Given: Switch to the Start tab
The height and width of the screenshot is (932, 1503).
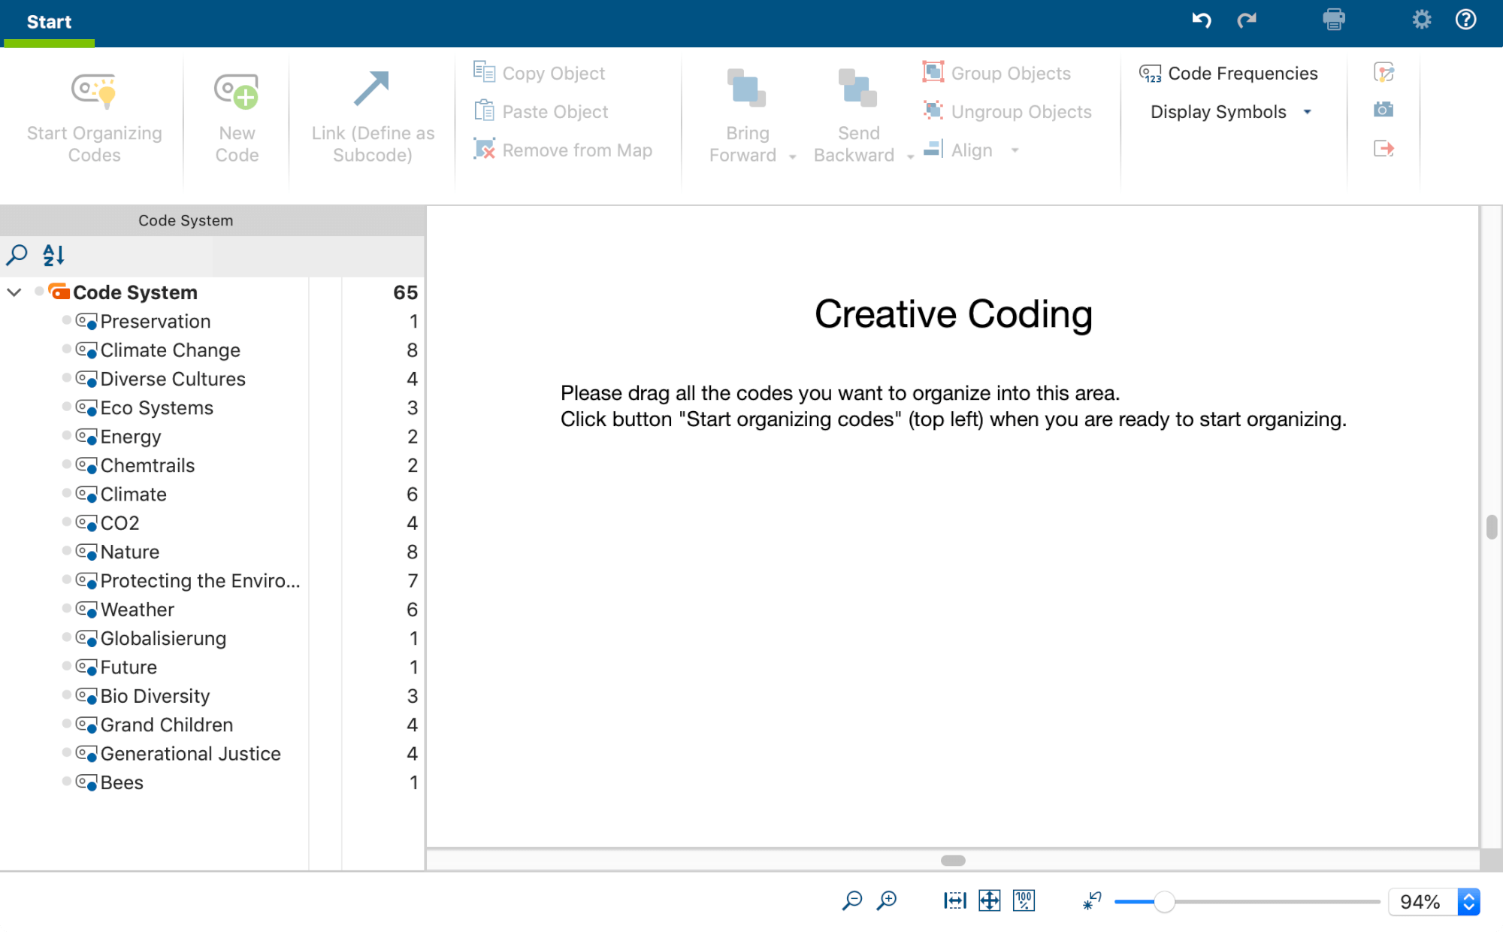Looking at the screenshot, I should pyautogui.click(x=49, y=22).
